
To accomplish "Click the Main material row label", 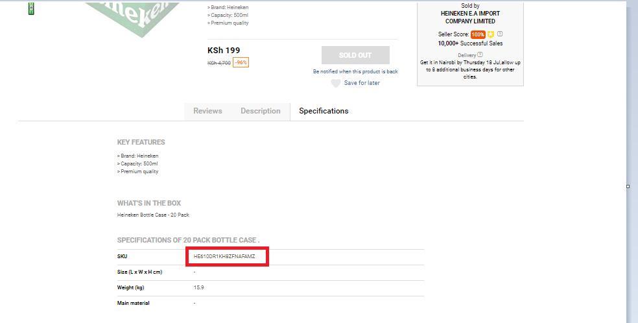I will pyautogui.click(x=133, y=303).
